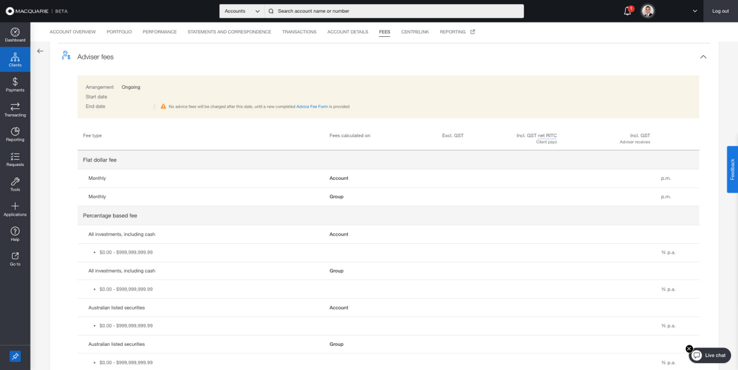Viewport: 738px width, 370px height.
Task: Click the Incl. GST net RITC header
Action: [x=537, y=135]
